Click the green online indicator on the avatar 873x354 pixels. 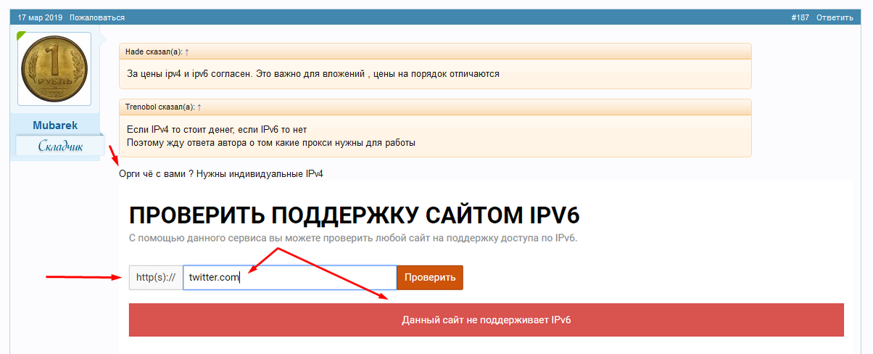22,36
